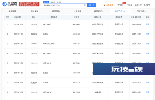
Task: Open the 消息中心 link
Action: coord(138,5)
